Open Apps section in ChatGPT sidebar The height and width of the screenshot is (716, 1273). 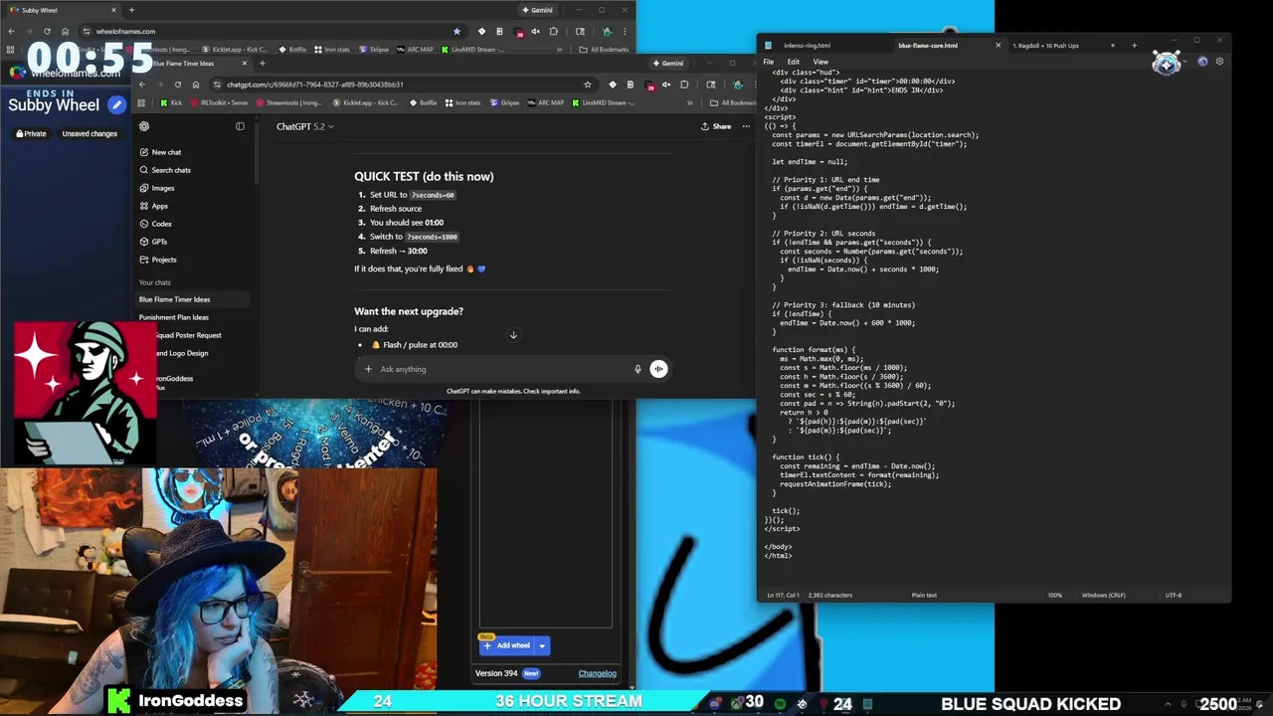point(159,206)
